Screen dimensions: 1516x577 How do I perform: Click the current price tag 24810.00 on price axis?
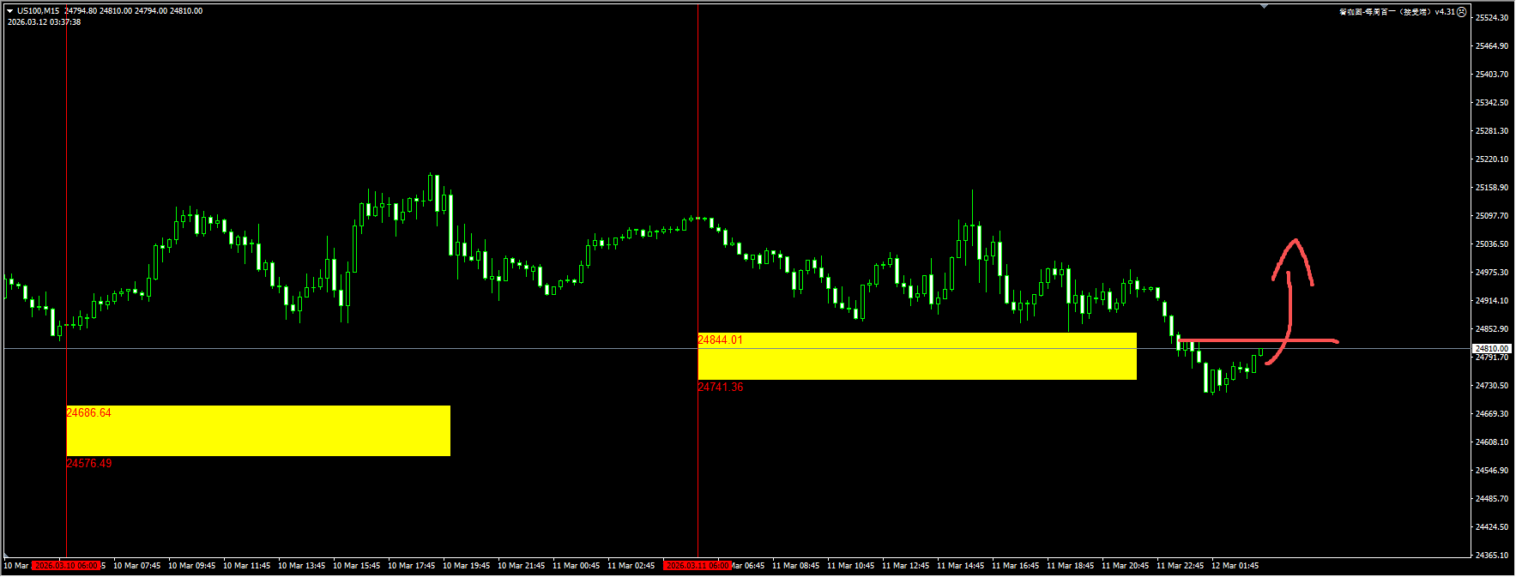(x=1491, y=349)
